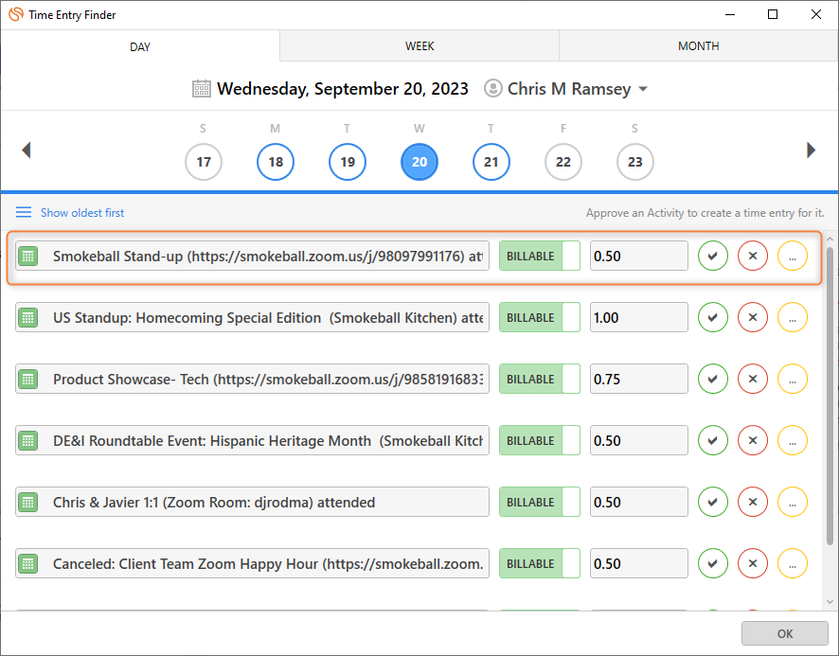The image size is (839, 656).
Task: Select Wednesday the 20th
Action: pos(419,162)
